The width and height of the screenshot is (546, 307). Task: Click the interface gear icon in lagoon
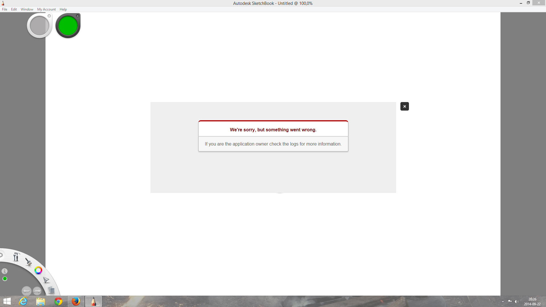[1, 255]
